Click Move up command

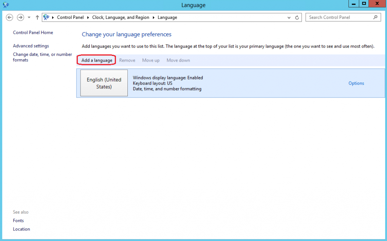pyautogui.click(x=151, y=60)
